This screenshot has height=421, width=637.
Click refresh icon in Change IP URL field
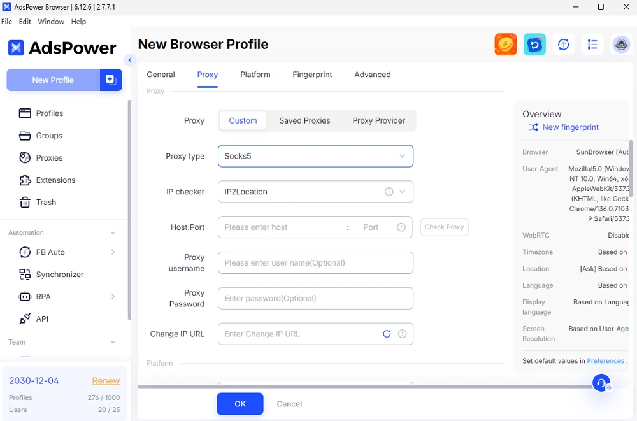coord(387,334)
